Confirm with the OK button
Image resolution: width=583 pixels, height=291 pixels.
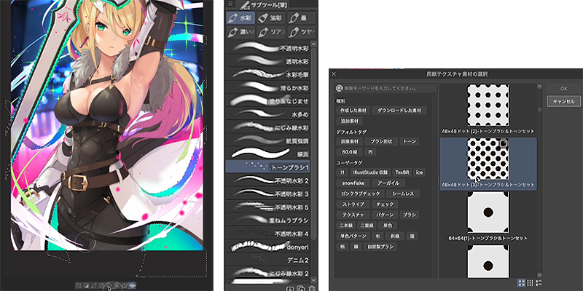[x=563, y=89]
